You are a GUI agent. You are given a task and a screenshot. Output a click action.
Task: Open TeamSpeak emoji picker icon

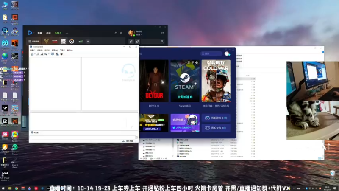(x=137, y=137)
